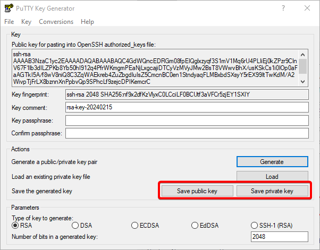Close the PuTTY Key Generator window

pyautogui.click(x=307, y=8)
